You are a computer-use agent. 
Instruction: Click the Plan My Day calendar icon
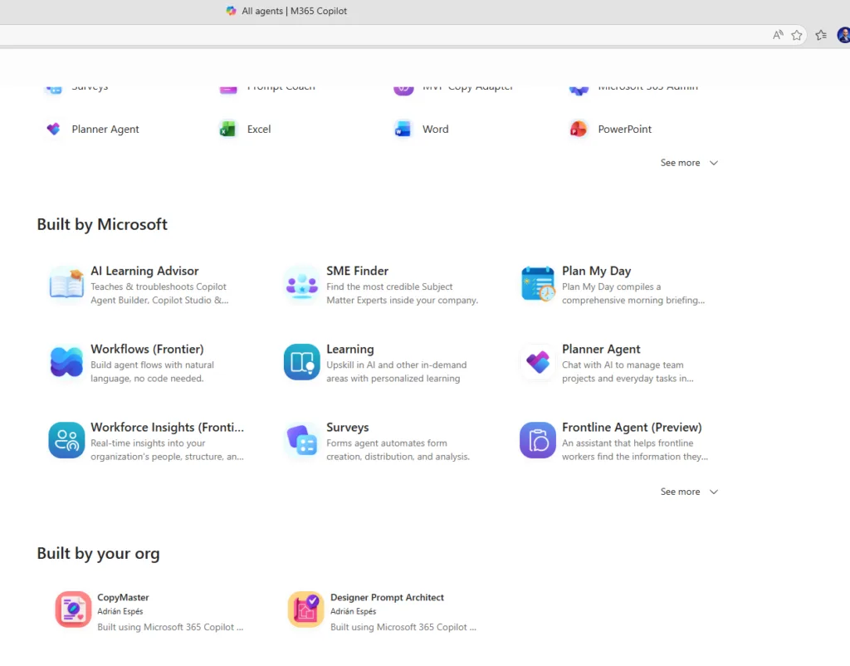point(538,284)
